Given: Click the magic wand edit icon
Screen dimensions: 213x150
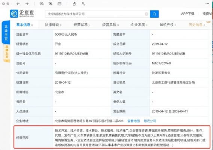Looking at the screenshot, I should point(83,4).
